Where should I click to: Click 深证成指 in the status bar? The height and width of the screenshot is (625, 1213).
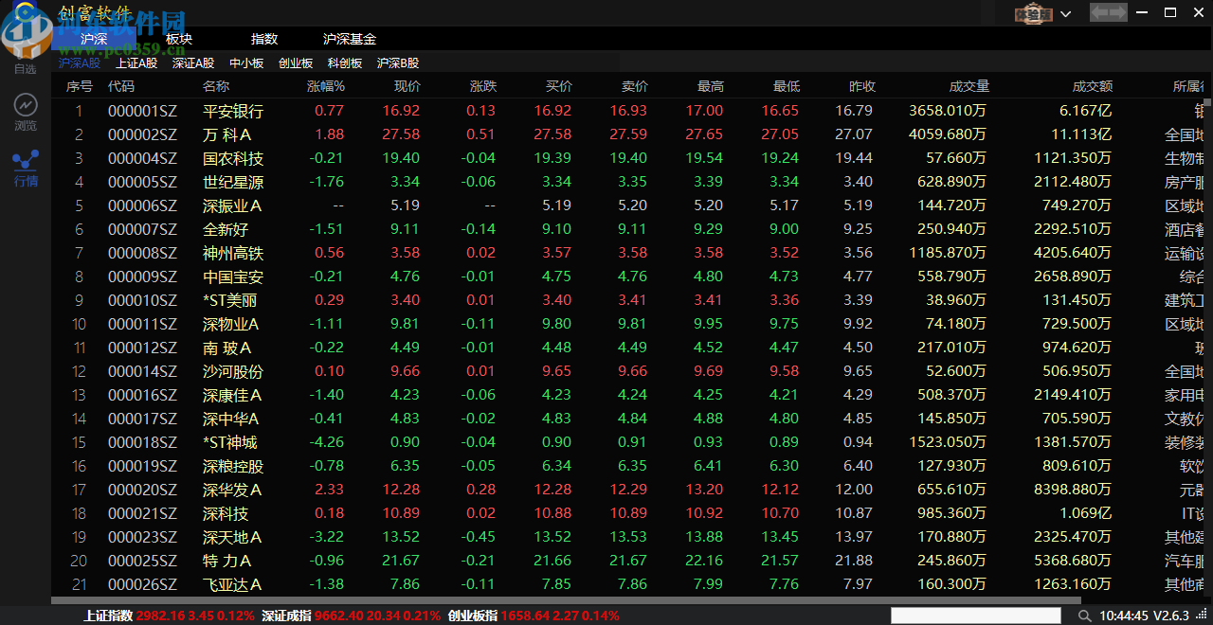click(x=287, y=616)
